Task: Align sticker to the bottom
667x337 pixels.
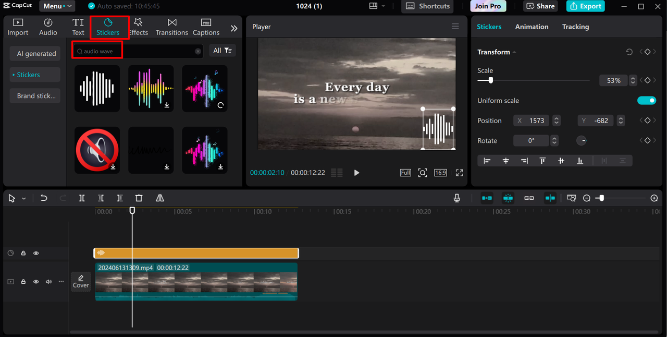Action: click(579, 161)
